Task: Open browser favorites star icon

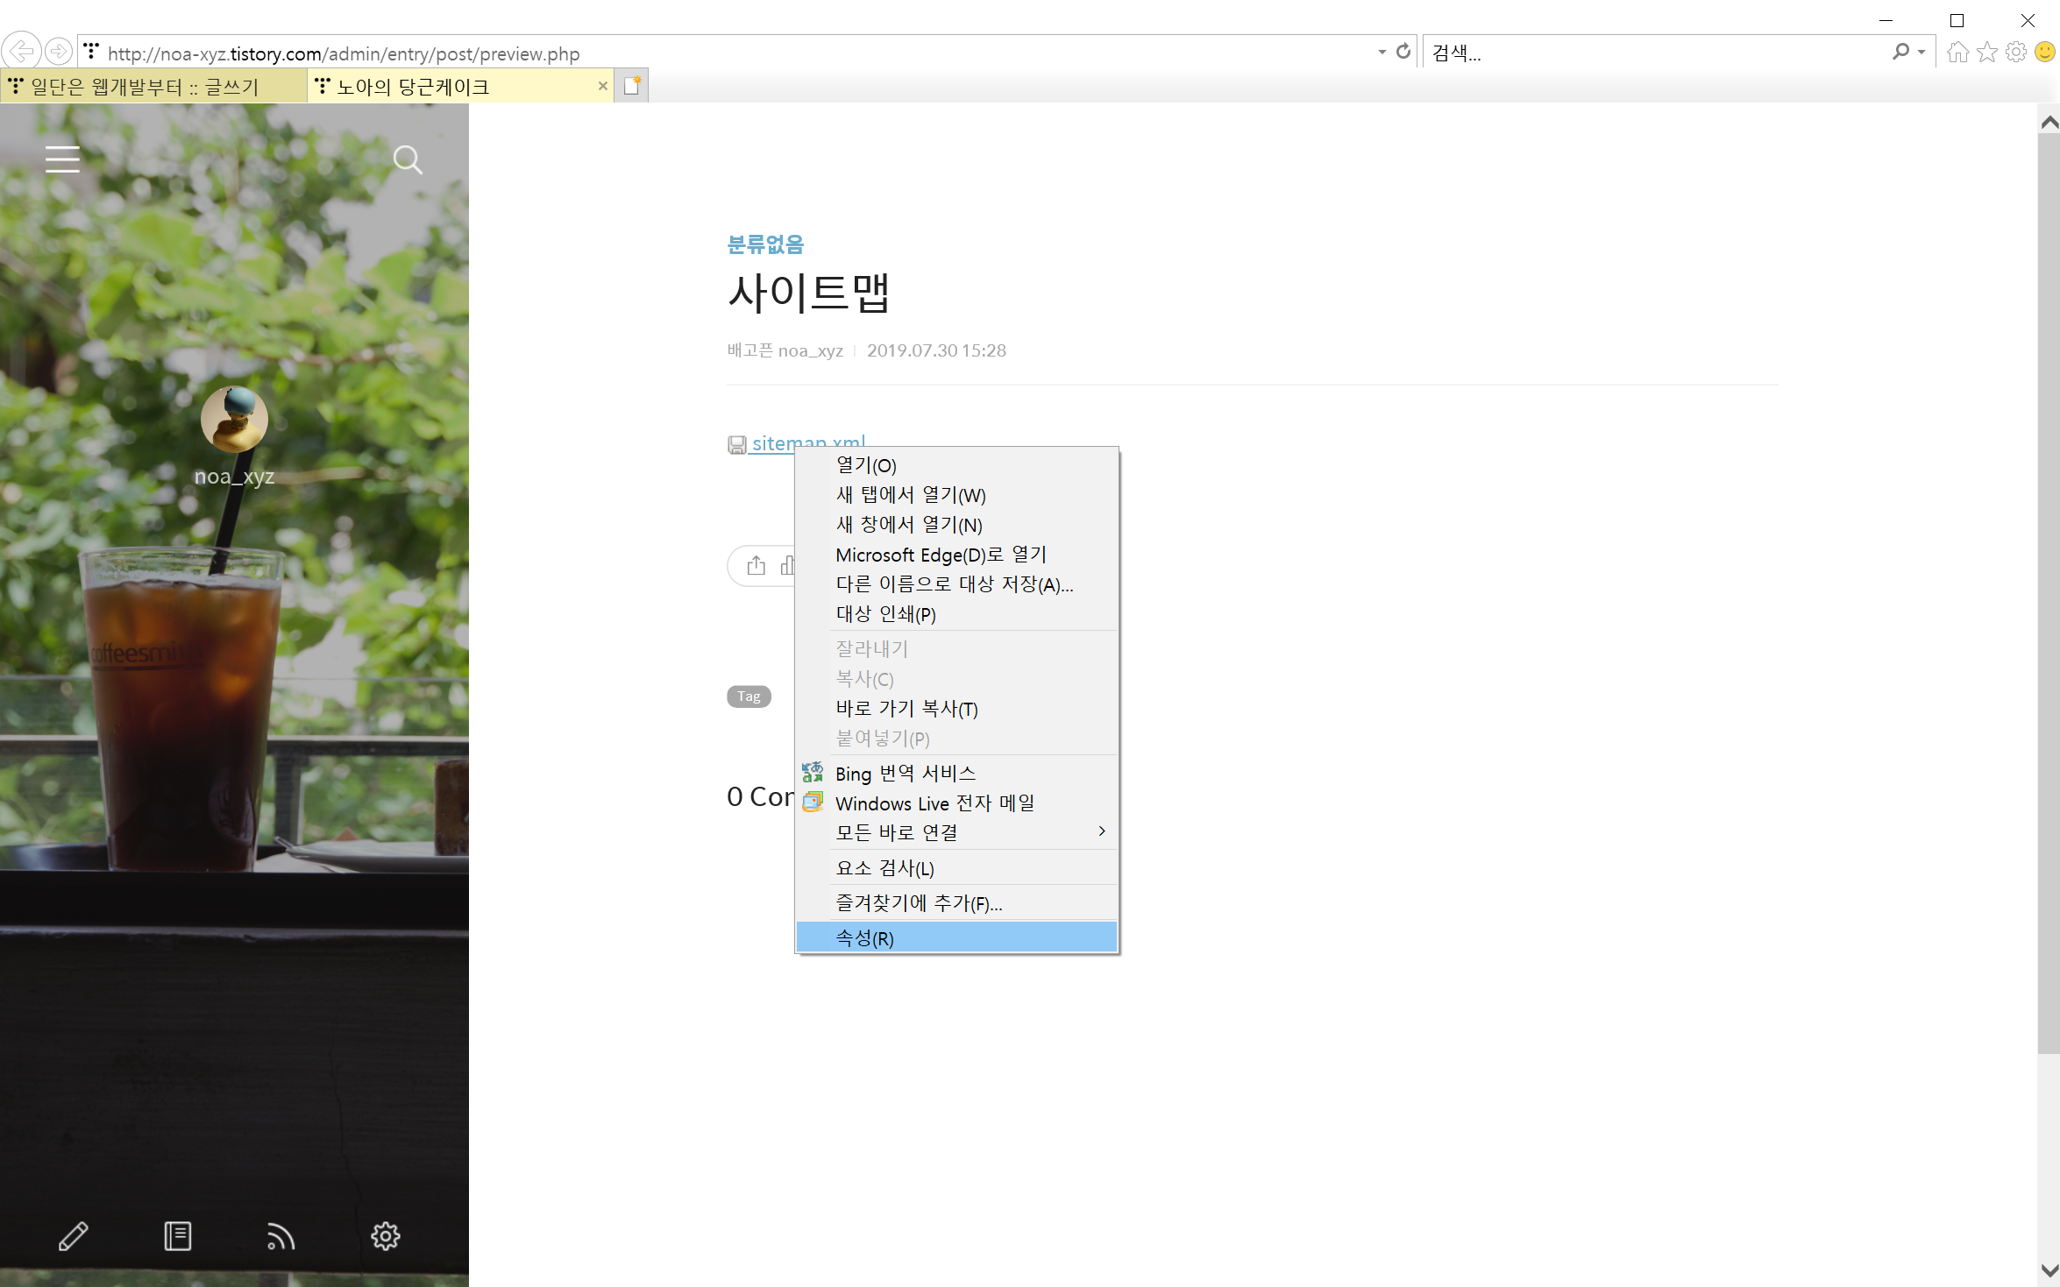Action: tap(1987, 53)
